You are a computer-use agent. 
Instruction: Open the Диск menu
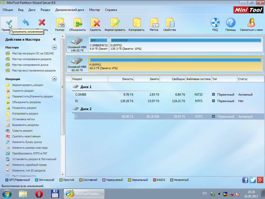click(x=32, y=10)
